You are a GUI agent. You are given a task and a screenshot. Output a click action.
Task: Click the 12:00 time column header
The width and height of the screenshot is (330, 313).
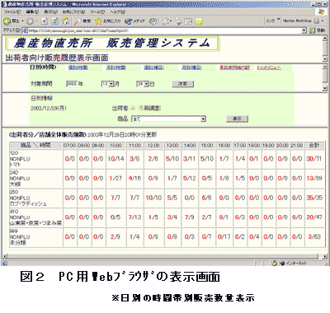(153, 145)
